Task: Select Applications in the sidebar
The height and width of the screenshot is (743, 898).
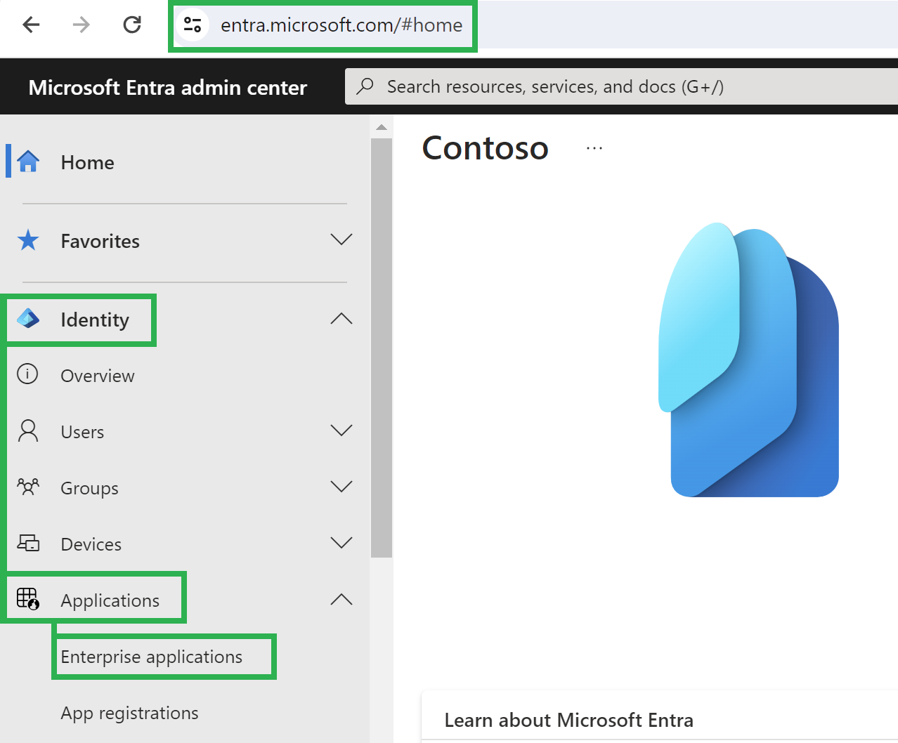Action: [110, 600]
